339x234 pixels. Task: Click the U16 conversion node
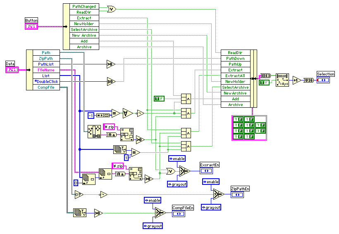(x=309, y=80)
